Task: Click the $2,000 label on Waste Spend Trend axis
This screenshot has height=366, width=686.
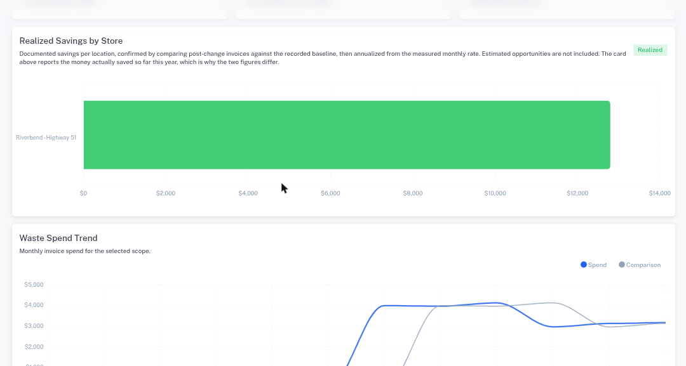Action: click(34, 347)
